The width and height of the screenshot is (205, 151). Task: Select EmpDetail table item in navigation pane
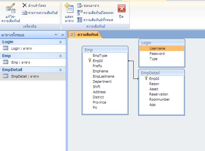pyautogui.click(x=33, y=76)
